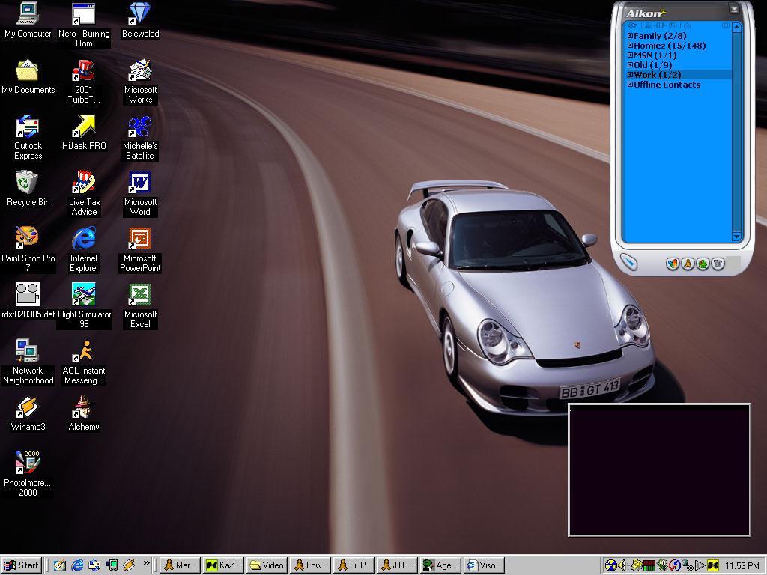Open Internet Explorer from Quick Launch
This screenshot has width=767, height=575.
click(77, 565)
